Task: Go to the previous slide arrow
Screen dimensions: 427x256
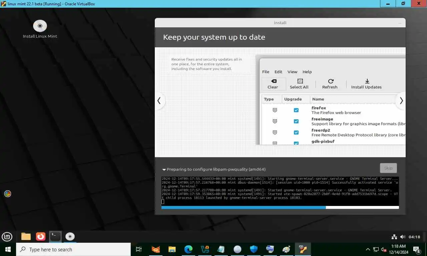Action: pos(159,101)
